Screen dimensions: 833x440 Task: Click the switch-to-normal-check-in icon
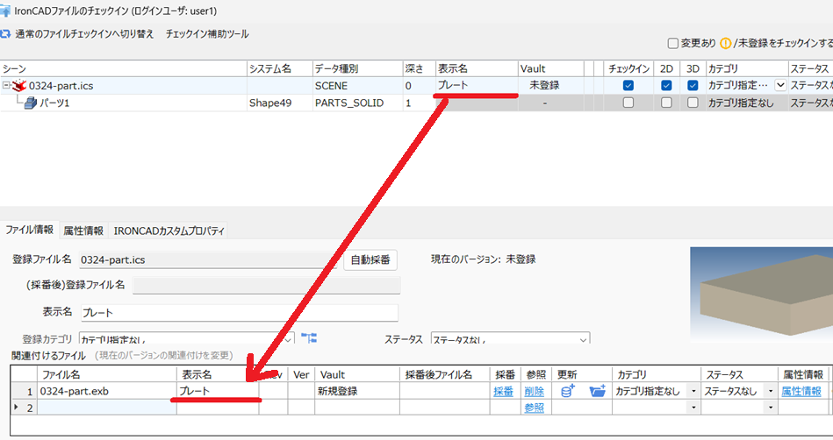point(5,34)
